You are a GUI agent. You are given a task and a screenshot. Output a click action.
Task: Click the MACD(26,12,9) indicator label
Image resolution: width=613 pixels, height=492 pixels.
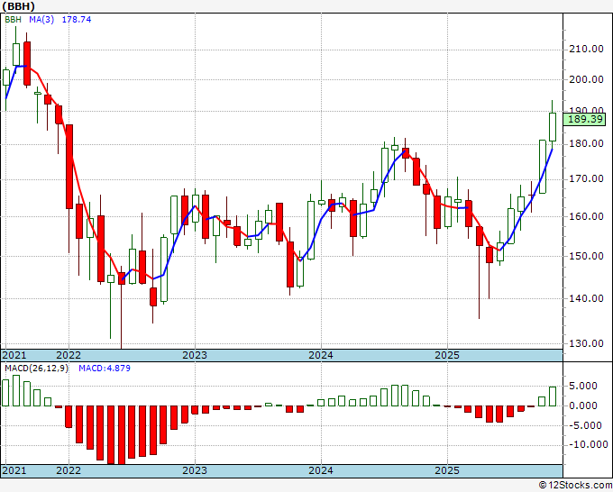36,369
